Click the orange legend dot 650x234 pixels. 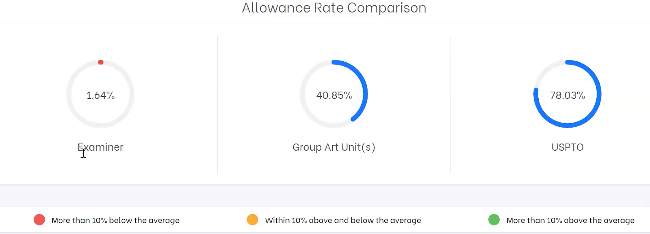252,220
